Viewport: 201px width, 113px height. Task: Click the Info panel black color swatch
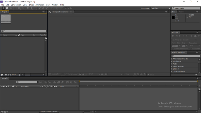pos(173,17)
